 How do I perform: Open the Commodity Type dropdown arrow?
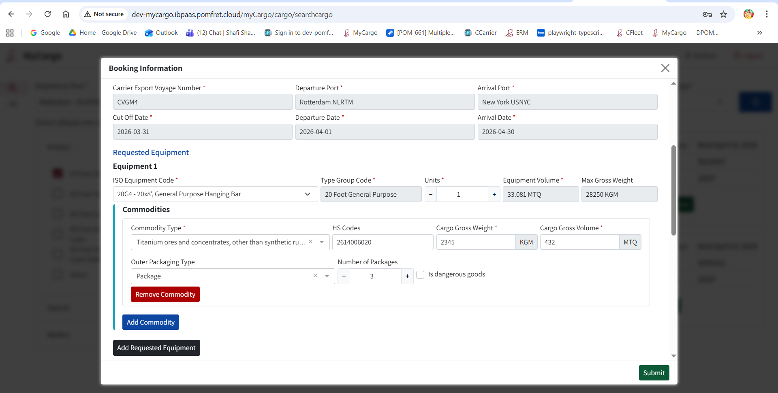tap(322, 242)
